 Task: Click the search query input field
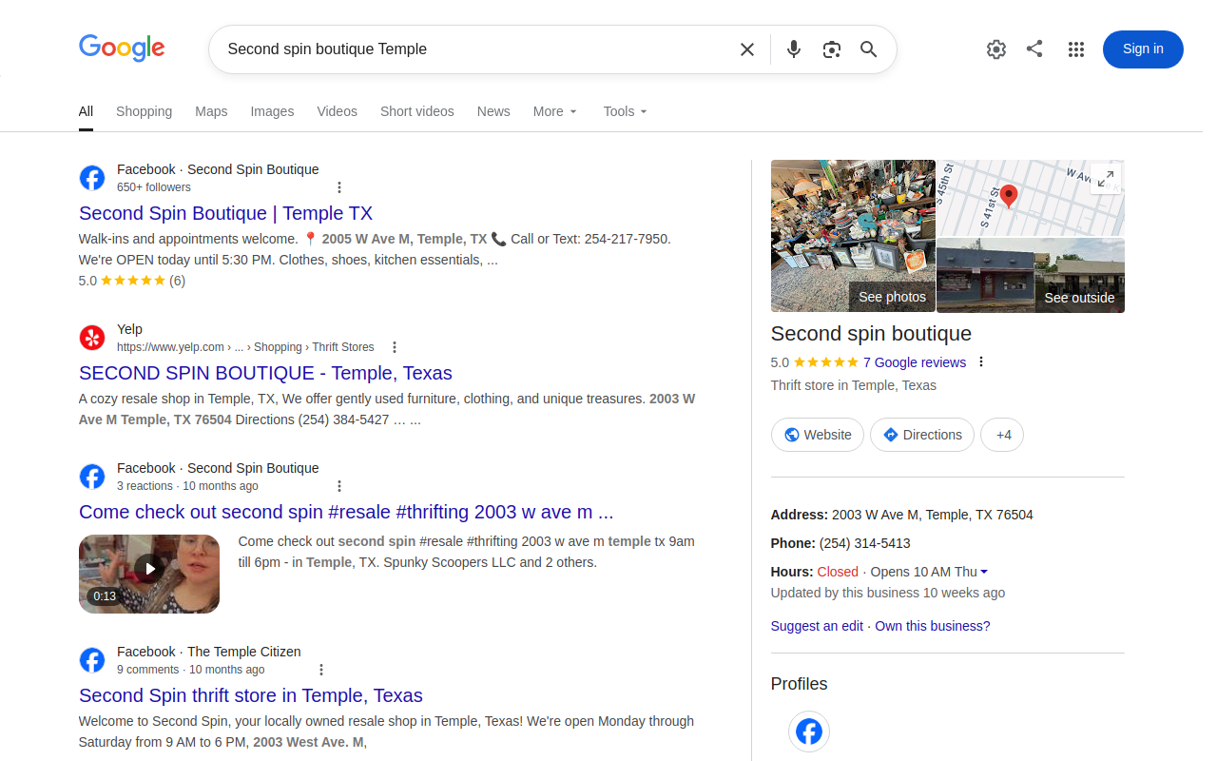475,49
